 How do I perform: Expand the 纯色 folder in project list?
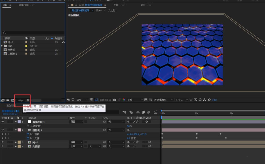2,46
